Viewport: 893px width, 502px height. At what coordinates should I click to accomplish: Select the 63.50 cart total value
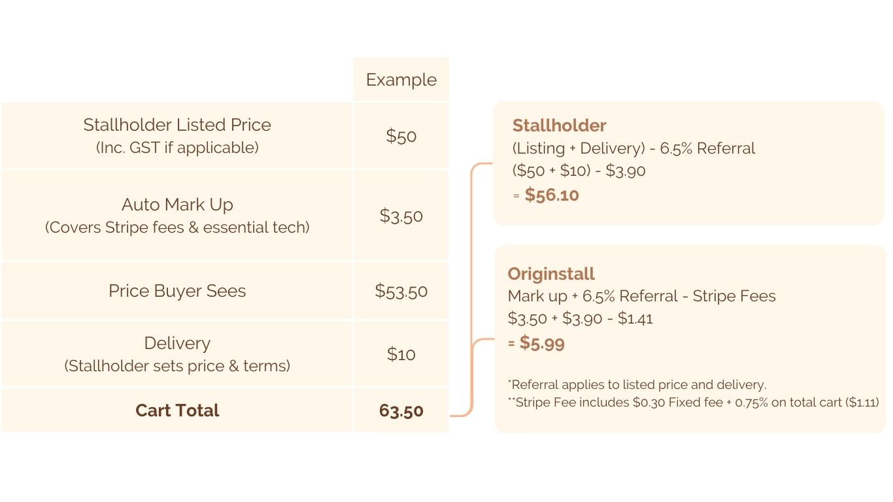(401, 411)
